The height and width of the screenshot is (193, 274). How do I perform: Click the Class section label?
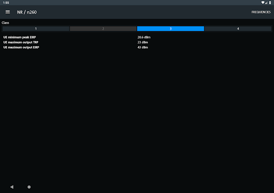pos(5,23)
